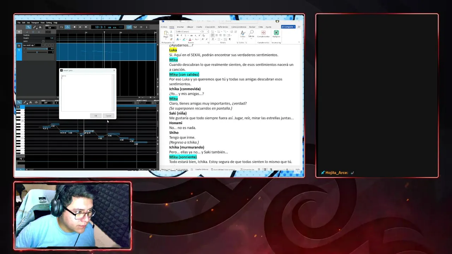Screen dimensions: 452x254
Task: Adjust the track pan slider of Leo need cap 1
Action: (37, 52)
